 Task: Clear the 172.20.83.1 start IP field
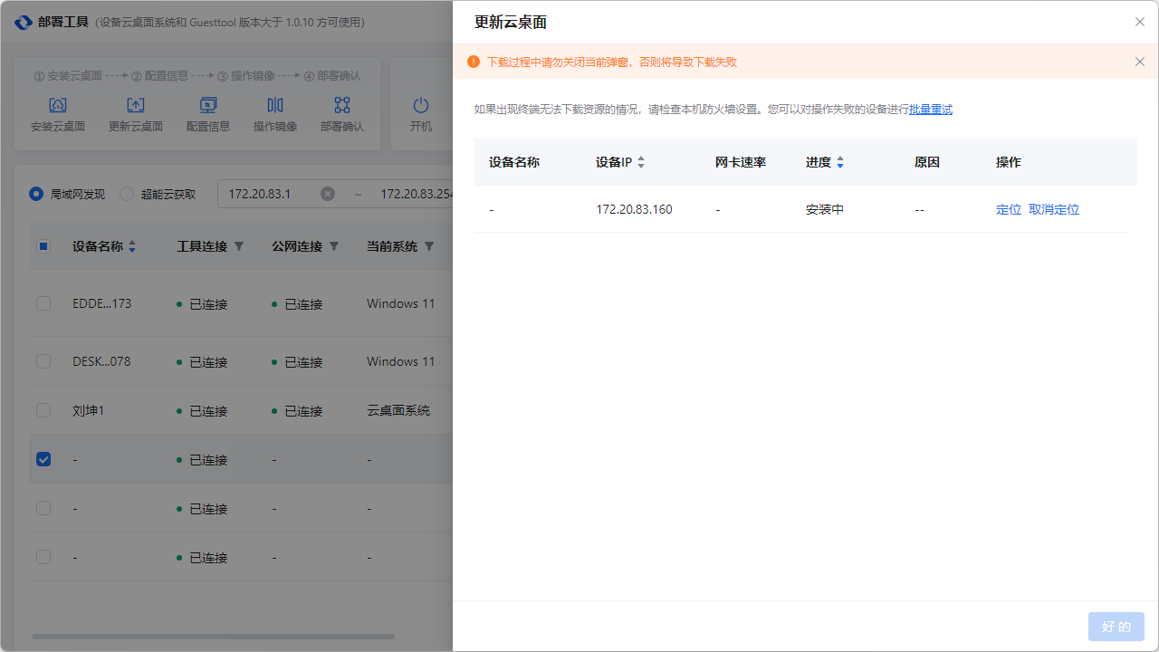328,194
